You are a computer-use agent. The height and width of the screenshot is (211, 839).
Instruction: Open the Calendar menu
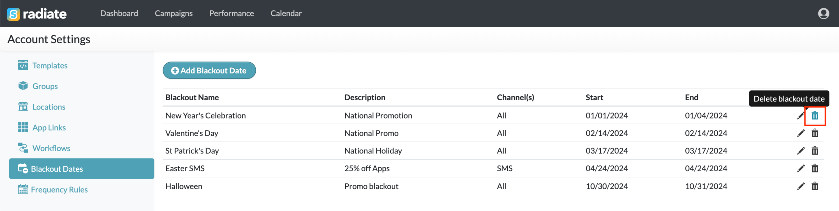286,13
